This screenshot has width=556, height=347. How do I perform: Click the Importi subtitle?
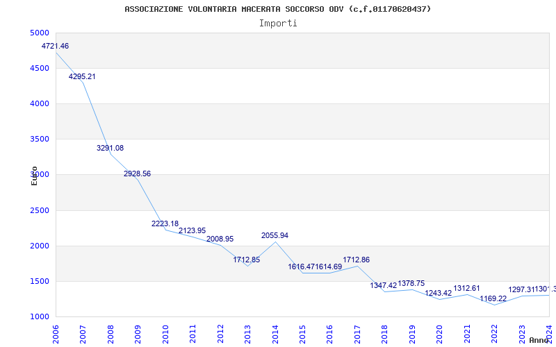pos(278,24)
